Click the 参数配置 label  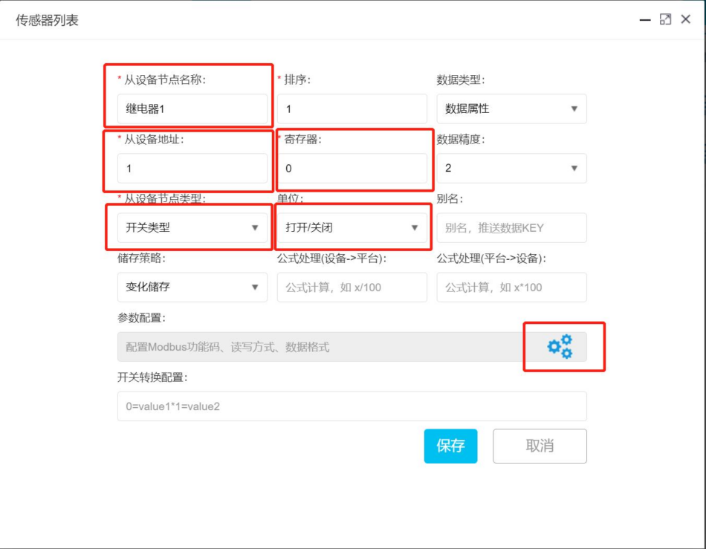click(x=141, y=318)
